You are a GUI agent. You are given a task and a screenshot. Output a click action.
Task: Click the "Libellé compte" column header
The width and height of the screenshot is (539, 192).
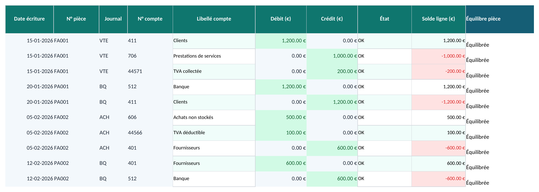tap(214, 19)
